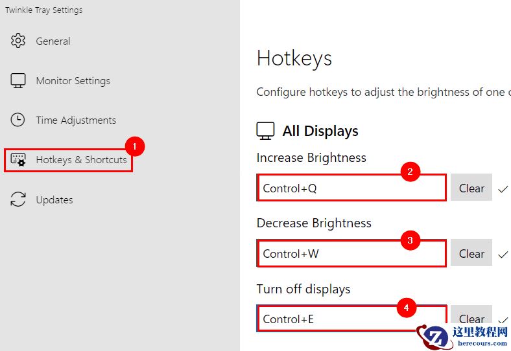511x351 pixels.
Task: Clear the Turn off displays hotkey
Action: click(471, 318)
